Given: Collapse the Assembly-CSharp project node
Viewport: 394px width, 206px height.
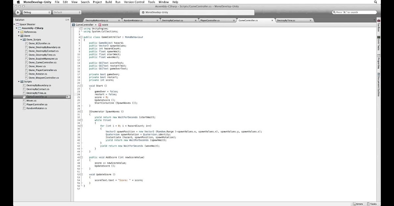Looking at the screenshot, I should point(17,28).
